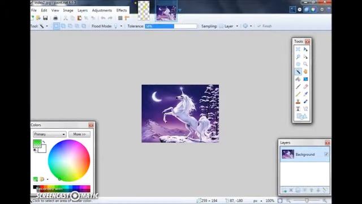Select the Ellipse Select tool

pos(298,64)
